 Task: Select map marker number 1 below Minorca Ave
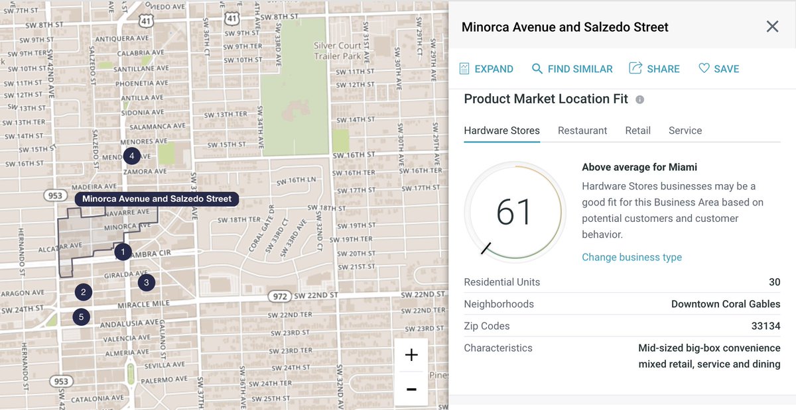(123, 252)
